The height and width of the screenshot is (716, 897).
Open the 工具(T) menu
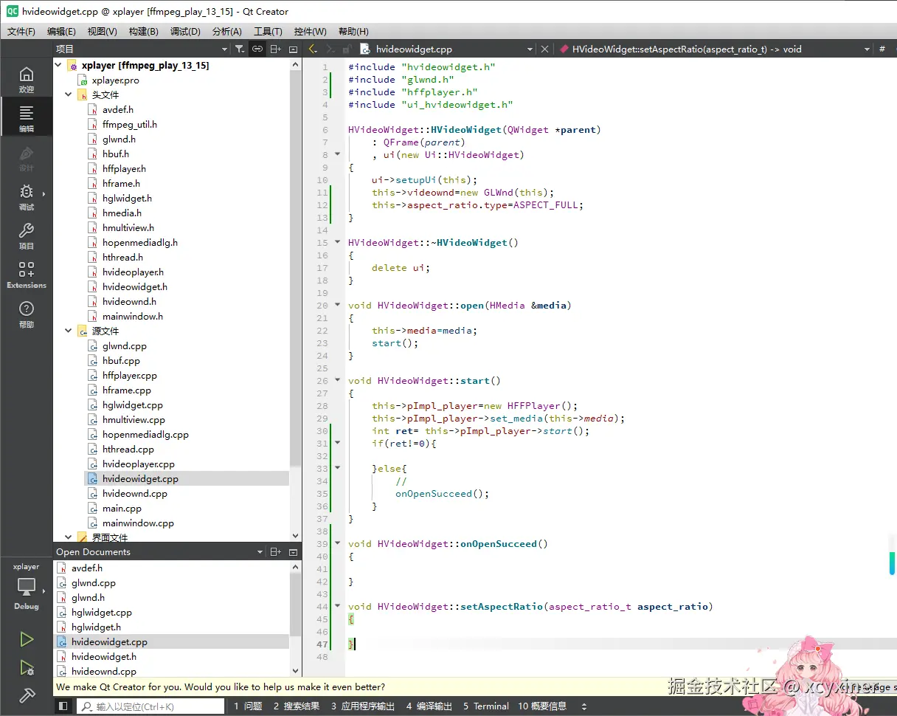point(268,32)
